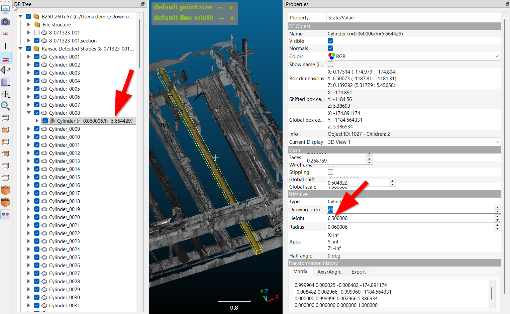
Task: Click the RGB color wheel swatch
Action: pos(332,56)
